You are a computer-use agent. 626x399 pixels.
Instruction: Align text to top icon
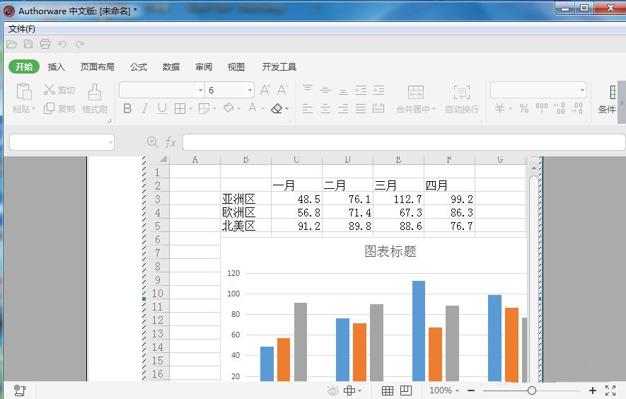[308, 90]
